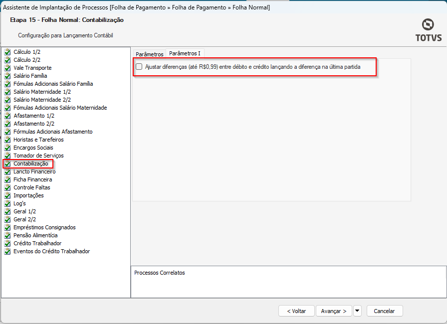Click the Cancelar button
This screenshot has width=447, height=324.
384,311
